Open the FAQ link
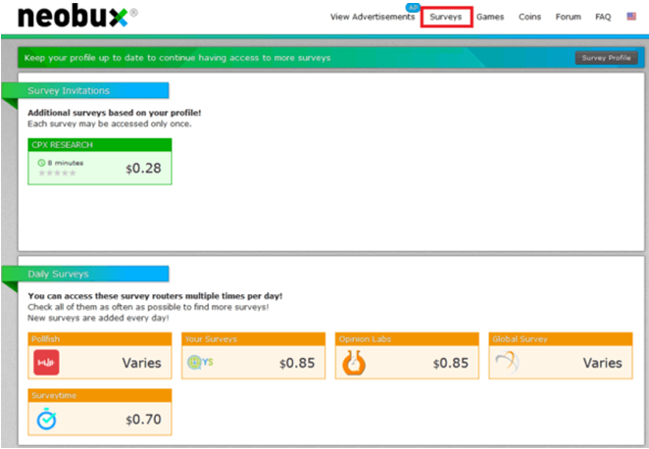Image resolution: width=649 pixels, height=449 pixels. point(603,17)
